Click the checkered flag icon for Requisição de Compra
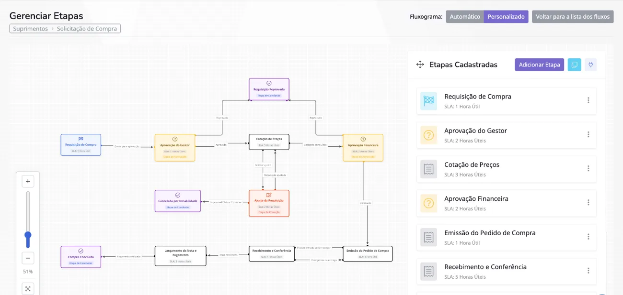 (x=429, y=101)
